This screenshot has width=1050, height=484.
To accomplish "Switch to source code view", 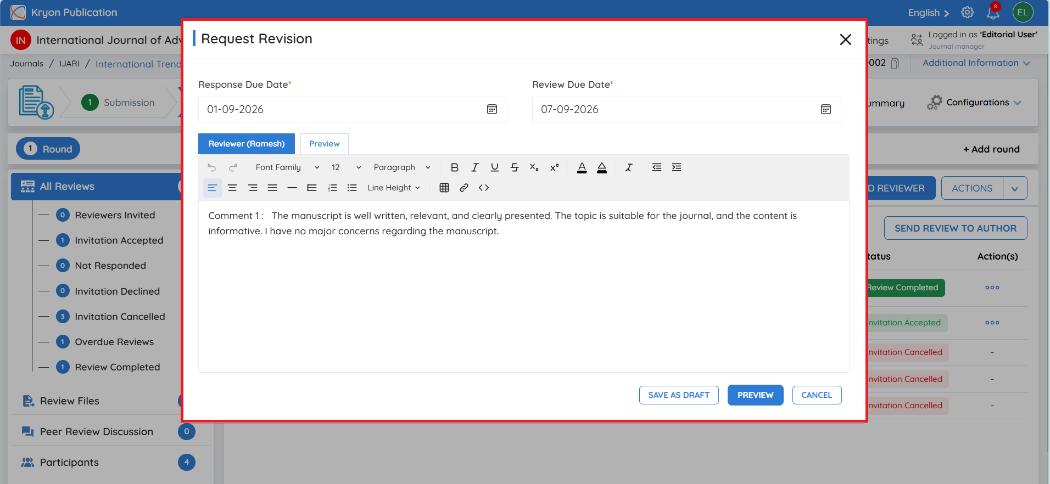I will tap(484, 188).
